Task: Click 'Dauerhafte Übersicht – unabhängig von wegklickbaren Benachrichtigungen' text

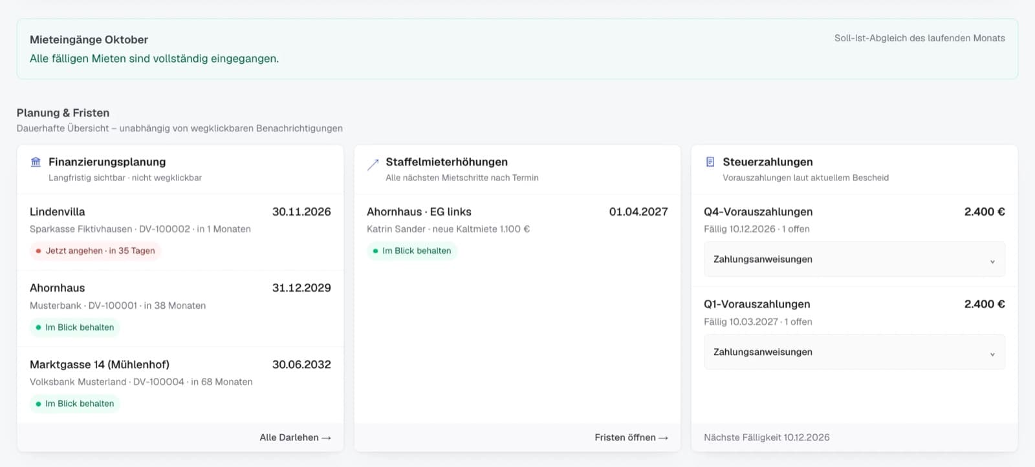Action: click(180, 129)
